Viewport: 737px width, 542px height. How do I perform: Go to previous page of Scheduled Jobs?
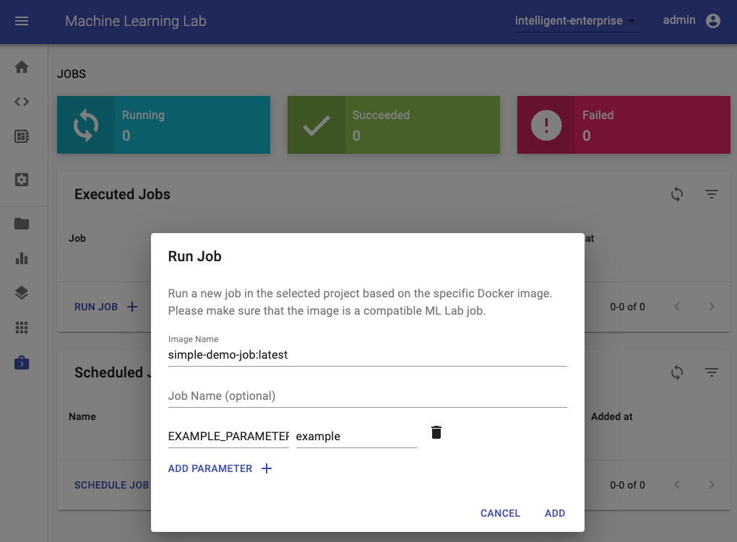pyautogui.click(x=677, y=485)
